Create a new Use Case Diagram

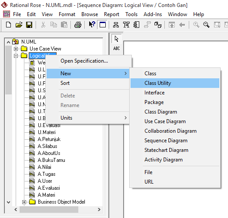pyautogui.click(x=175, y=121)
